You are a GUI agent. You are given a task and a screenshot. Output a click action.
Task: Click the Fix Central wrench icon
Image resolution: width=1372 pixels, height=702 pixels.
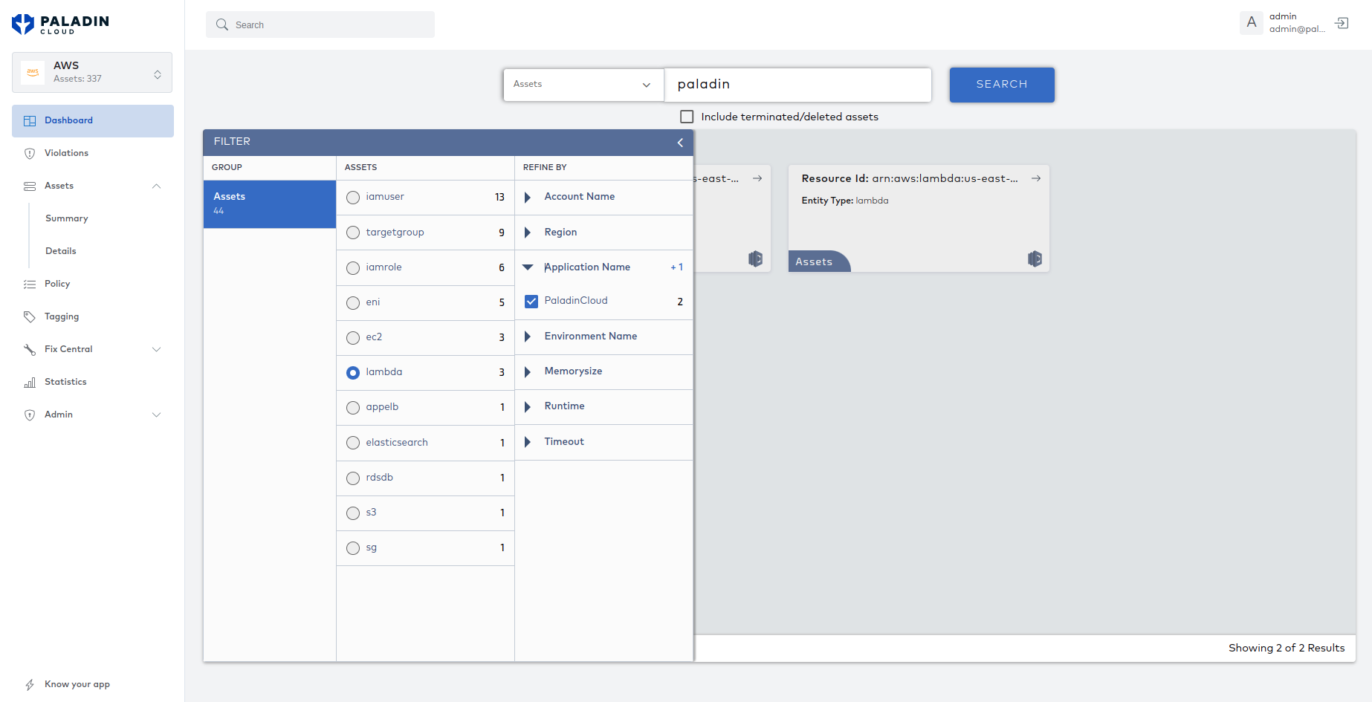click(x=30, y=349)
